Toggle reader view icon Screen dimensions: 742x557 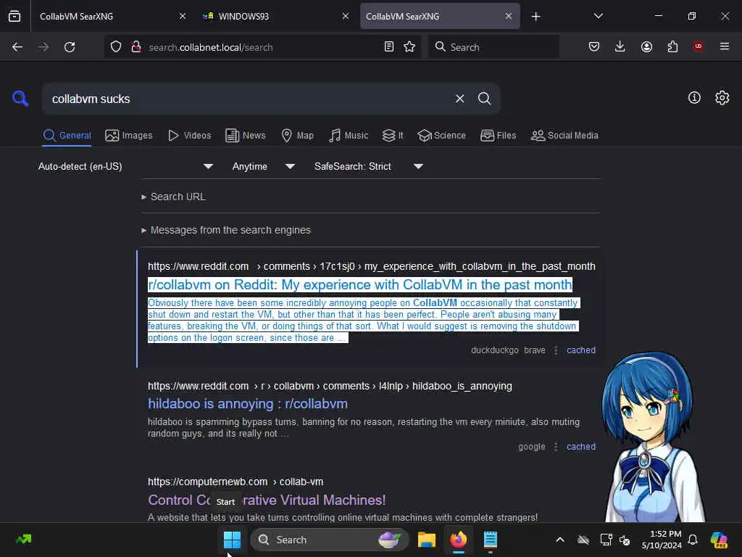(389, 47)
